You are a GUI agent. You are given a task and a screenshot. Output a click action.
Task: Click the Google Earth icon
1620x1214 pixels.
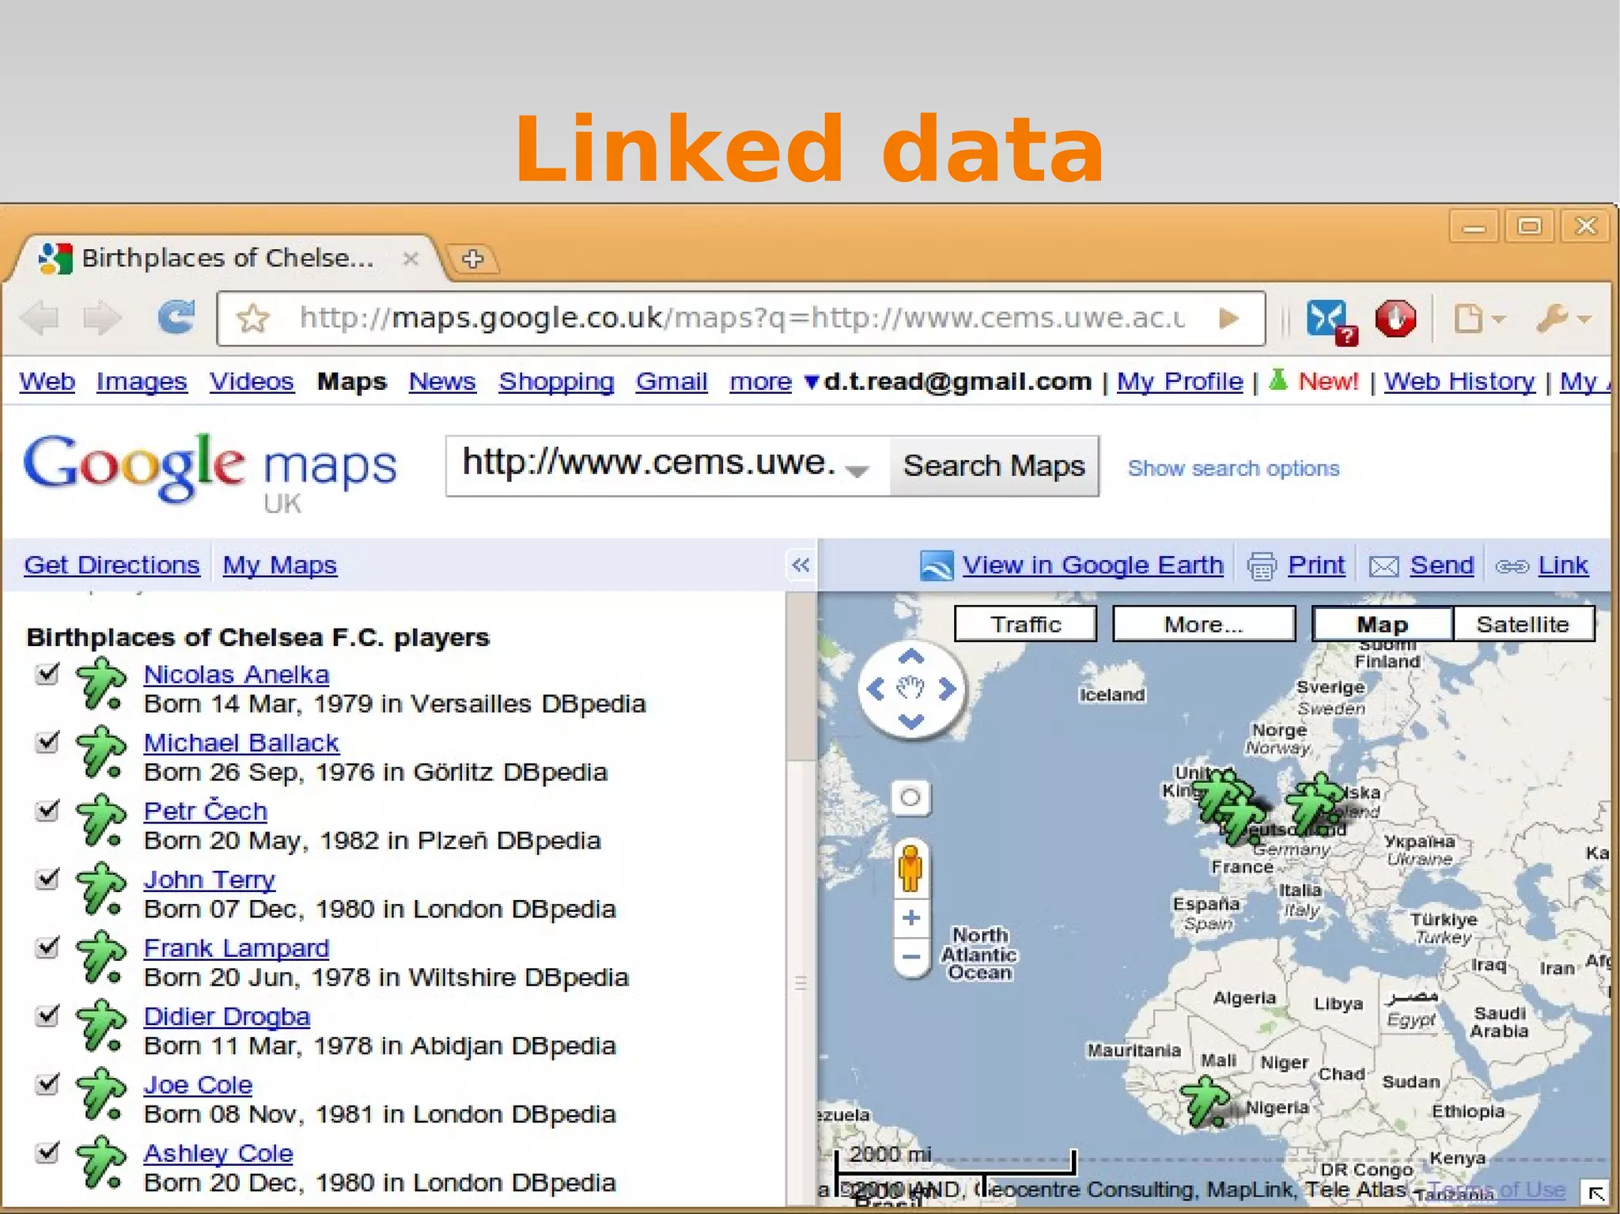[937, 565]
